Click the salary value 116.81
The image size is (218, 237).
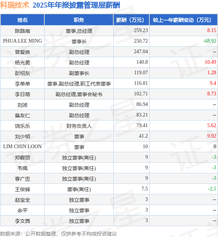[141, 83]
